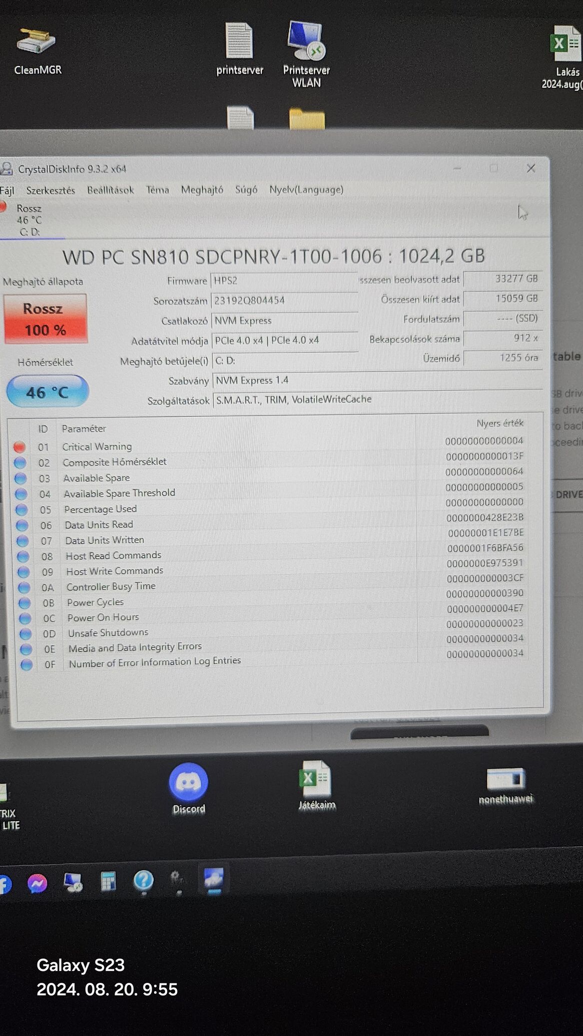
Task: Open the Téma menu
Action: click(x=157, y=190)
